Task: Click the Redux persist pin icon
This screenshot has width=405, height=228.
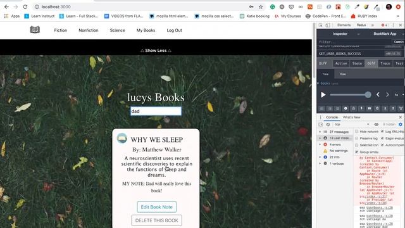Action: [361, 108]
